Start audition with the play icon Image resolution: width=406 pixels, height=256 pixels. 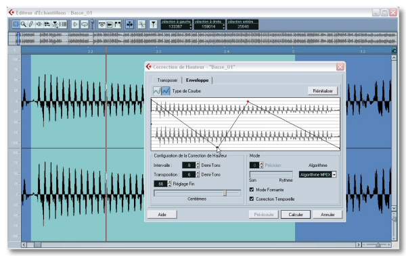click(x=75, y=24)
